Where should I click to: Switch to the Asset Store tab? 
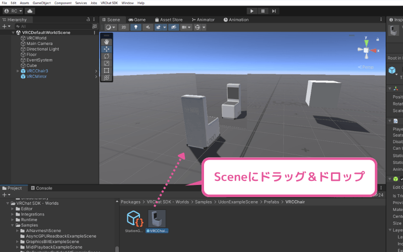[169, 20]
